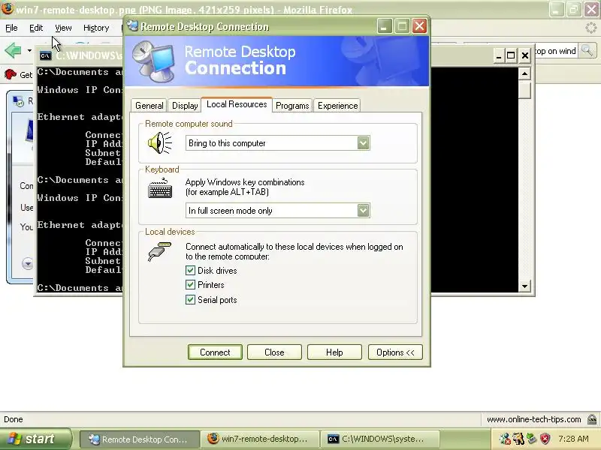
Task: Open Help for Remote Desktop Connection
Action: point(334,352)
